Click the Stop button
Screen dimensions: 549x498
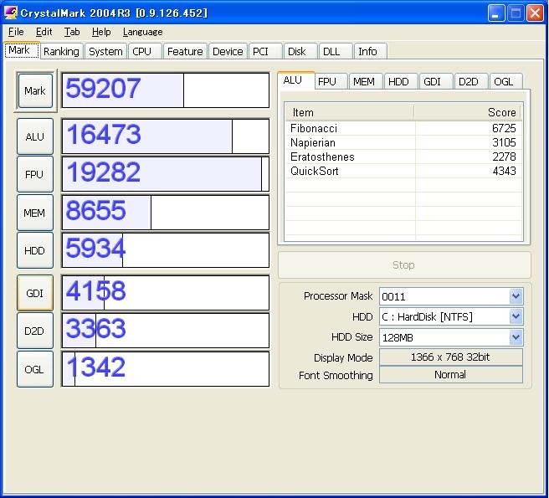pos(404,264)
